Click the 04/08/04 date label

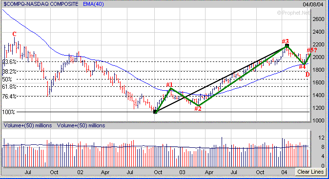(x=313, y=4)
